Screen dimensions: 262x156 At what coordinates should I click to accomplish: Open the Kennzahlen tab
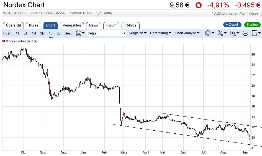click(x=72, y=25)
